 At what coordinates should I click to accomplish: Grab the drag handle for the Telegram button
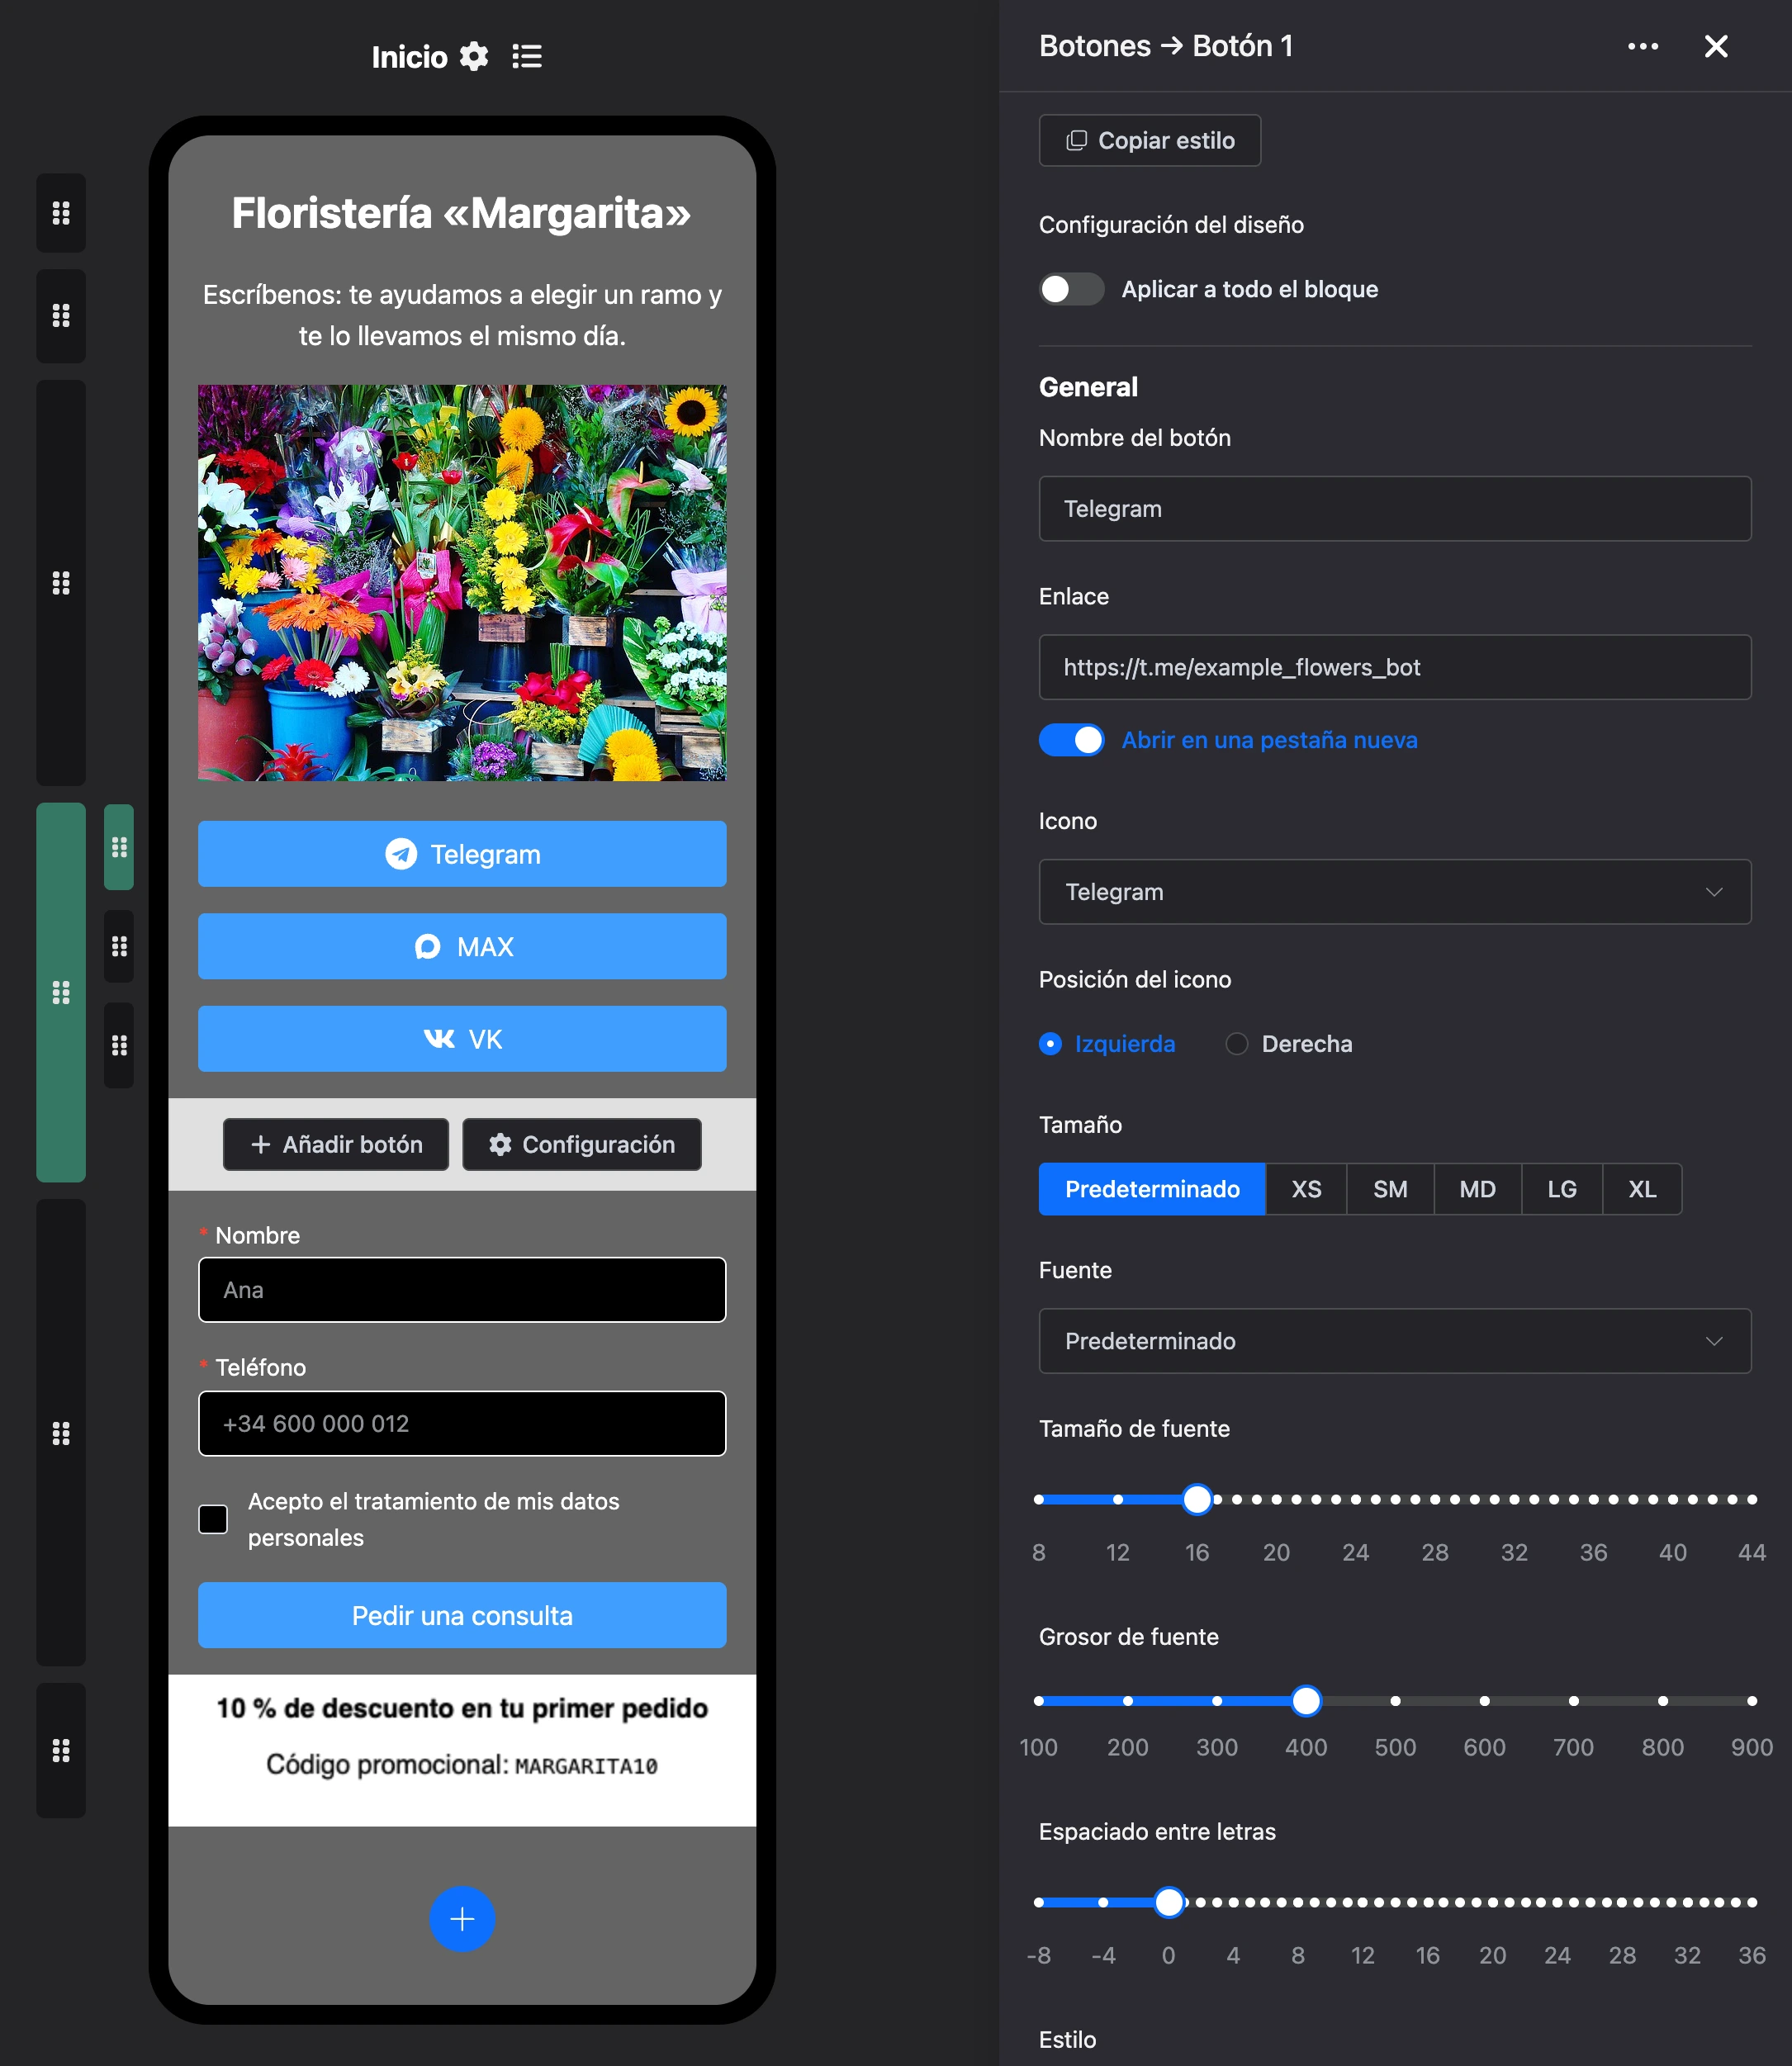pyautogui.click(x=119, y=848)
